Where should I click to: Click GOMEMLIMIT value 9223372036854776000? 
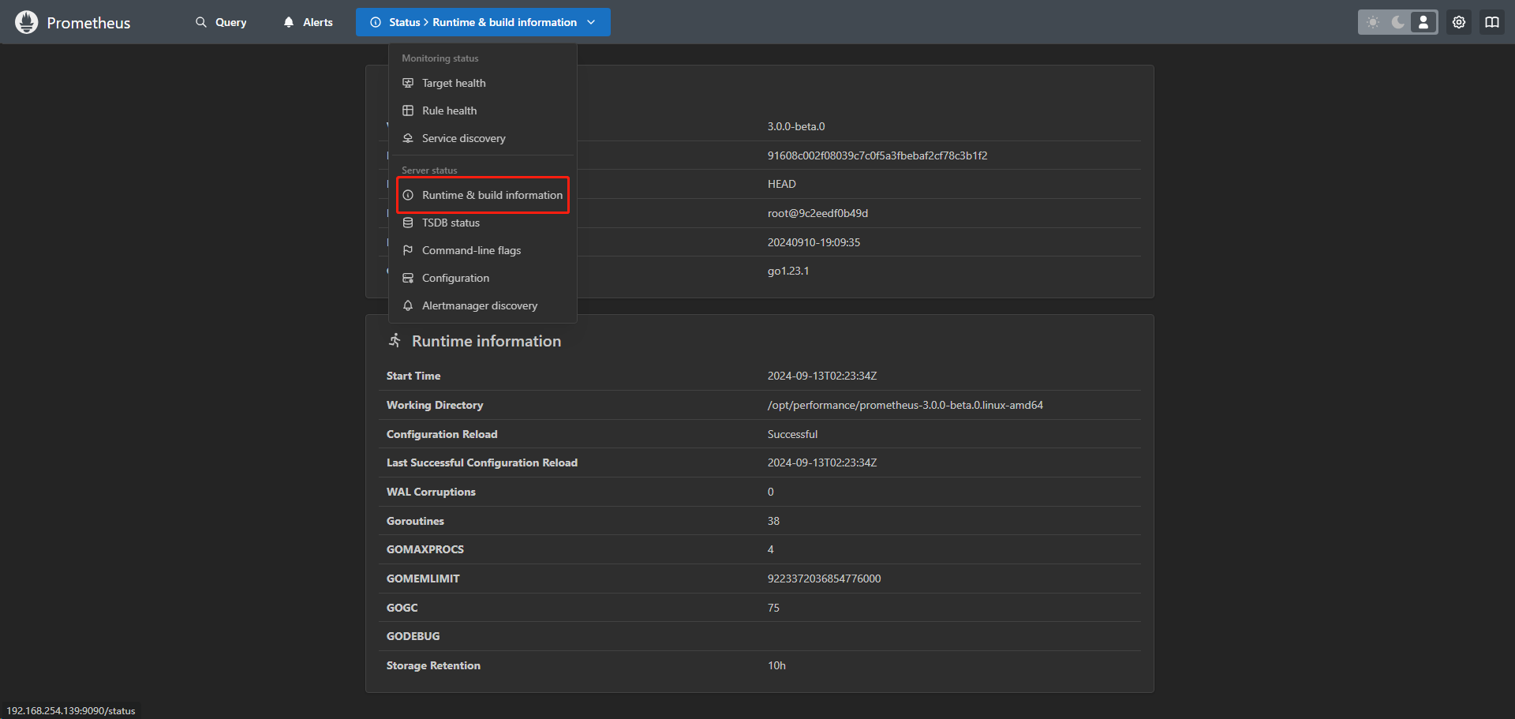coord(824,579)
